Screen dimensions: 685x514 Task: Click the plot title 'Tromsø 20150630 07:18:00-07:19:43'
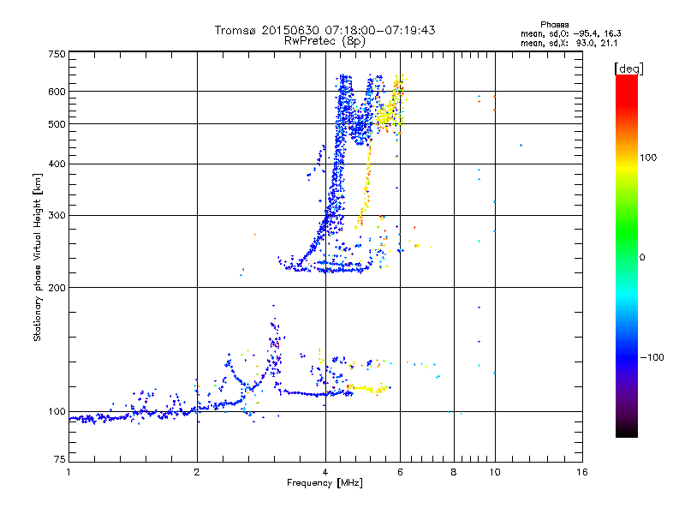(325, 30)
